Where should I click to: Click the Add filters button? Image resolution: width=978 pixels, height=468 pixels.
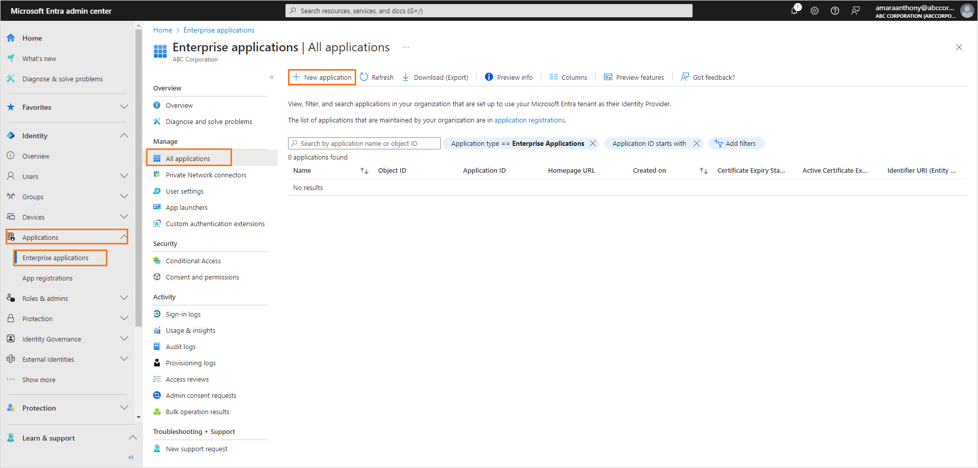click(736, 143)
